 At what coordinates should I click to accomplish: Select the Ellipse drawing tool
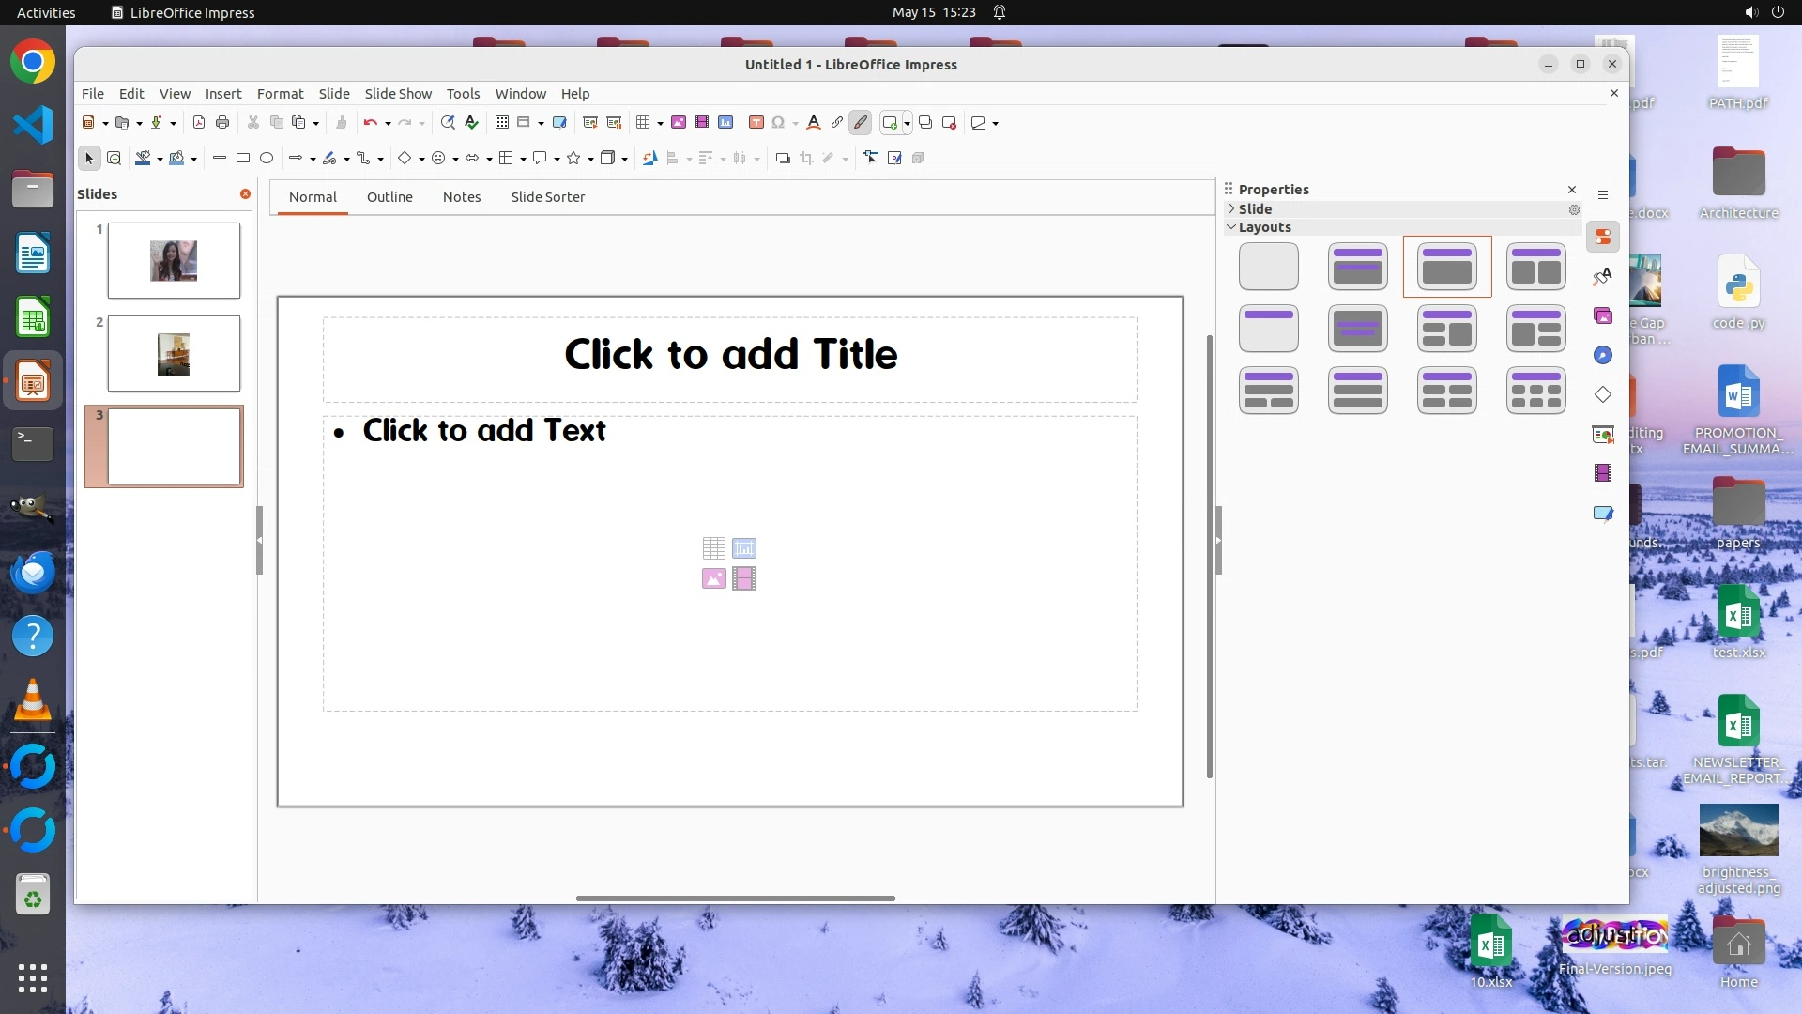coord(267,159)
